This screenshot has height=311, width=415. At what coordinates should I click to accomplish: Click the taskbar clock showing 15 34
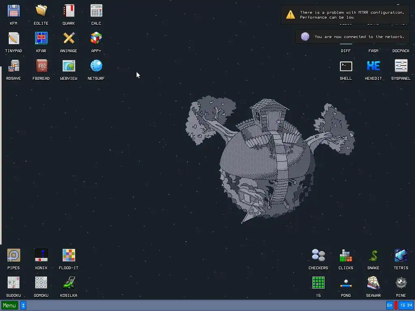coord(406,305)
